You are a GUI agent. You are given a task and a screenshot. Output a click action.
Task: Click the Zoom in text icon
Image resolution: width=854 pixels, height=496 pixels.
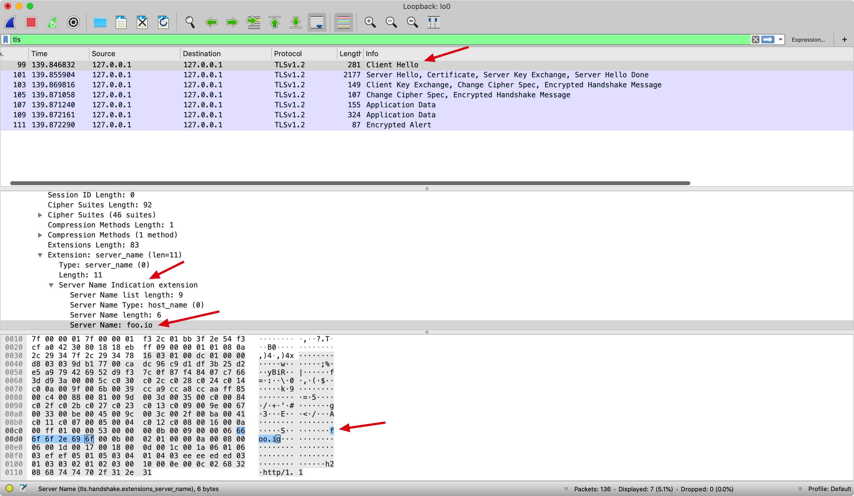(370, 22)
